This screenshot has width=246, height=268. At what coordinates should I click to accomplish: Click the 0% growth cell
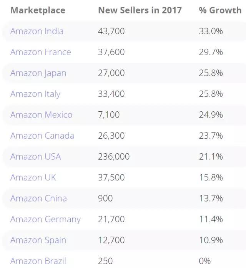click(x=205, y=261)
